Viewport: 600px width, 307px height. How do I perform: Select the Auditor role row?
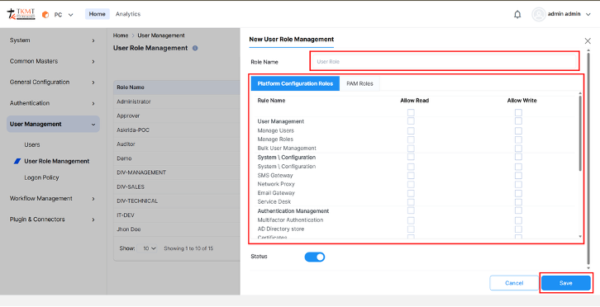177,144
